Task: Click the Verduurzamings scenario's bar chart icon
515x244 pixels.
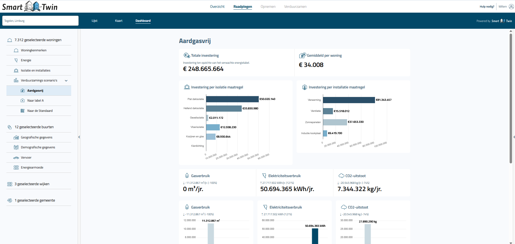Action: coord(16,80)
